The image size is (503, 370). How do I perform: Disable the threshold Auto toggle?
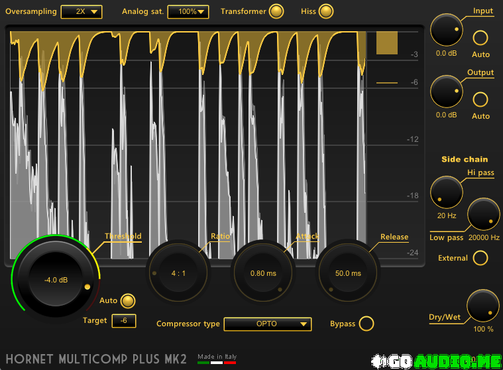[x=128, y=301]
